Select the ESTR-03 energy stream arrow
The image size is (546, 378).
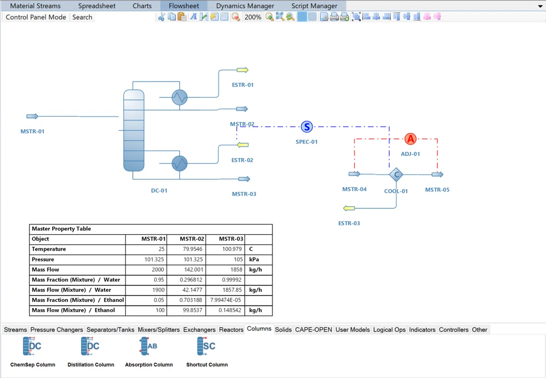349,208
